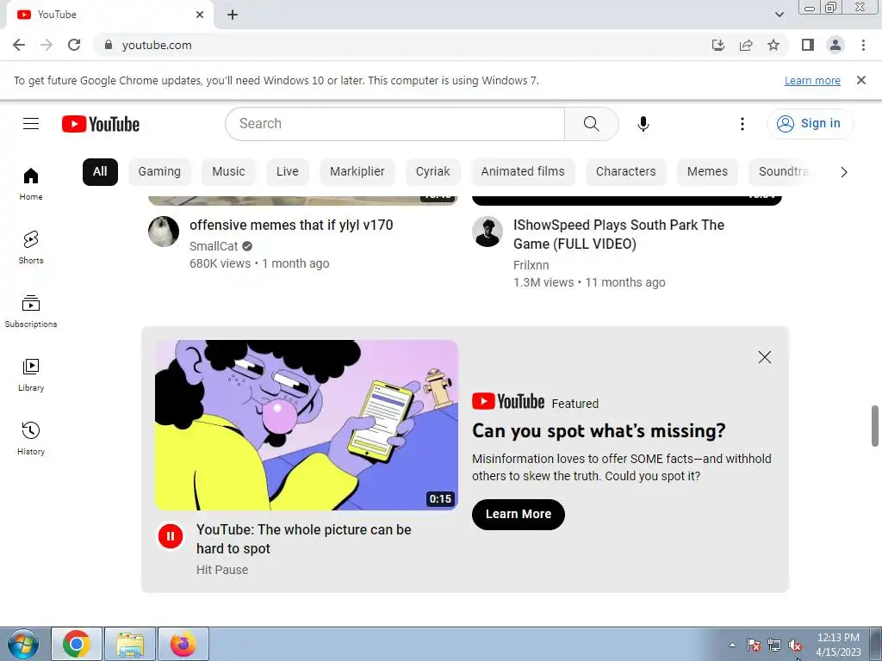Dismiss the Chrome update notification bar

tap(860, 80)
